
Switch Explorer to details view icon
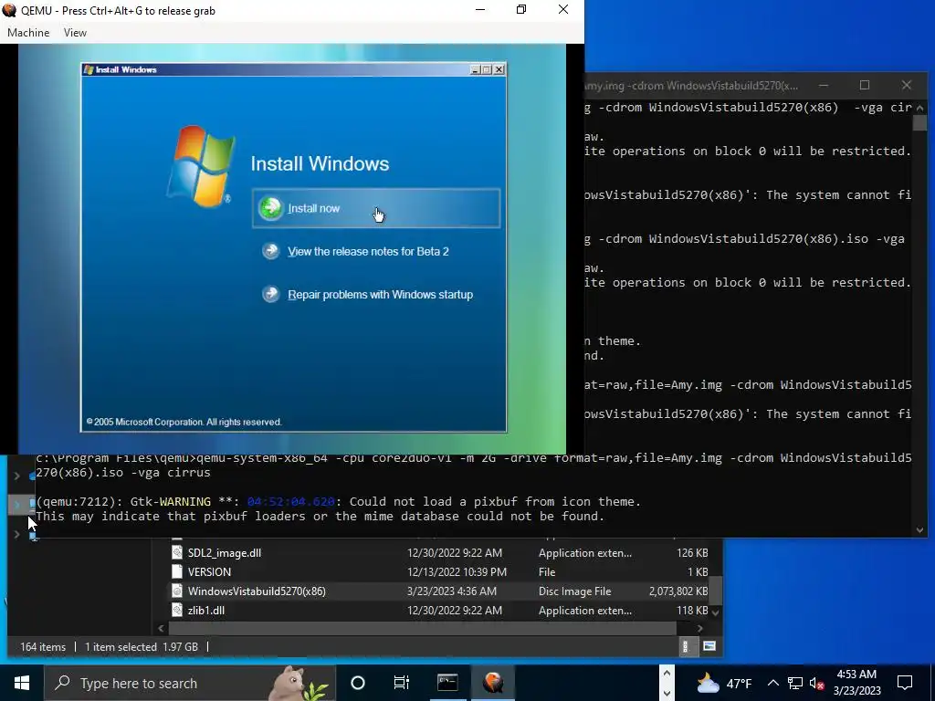[685, 646]
